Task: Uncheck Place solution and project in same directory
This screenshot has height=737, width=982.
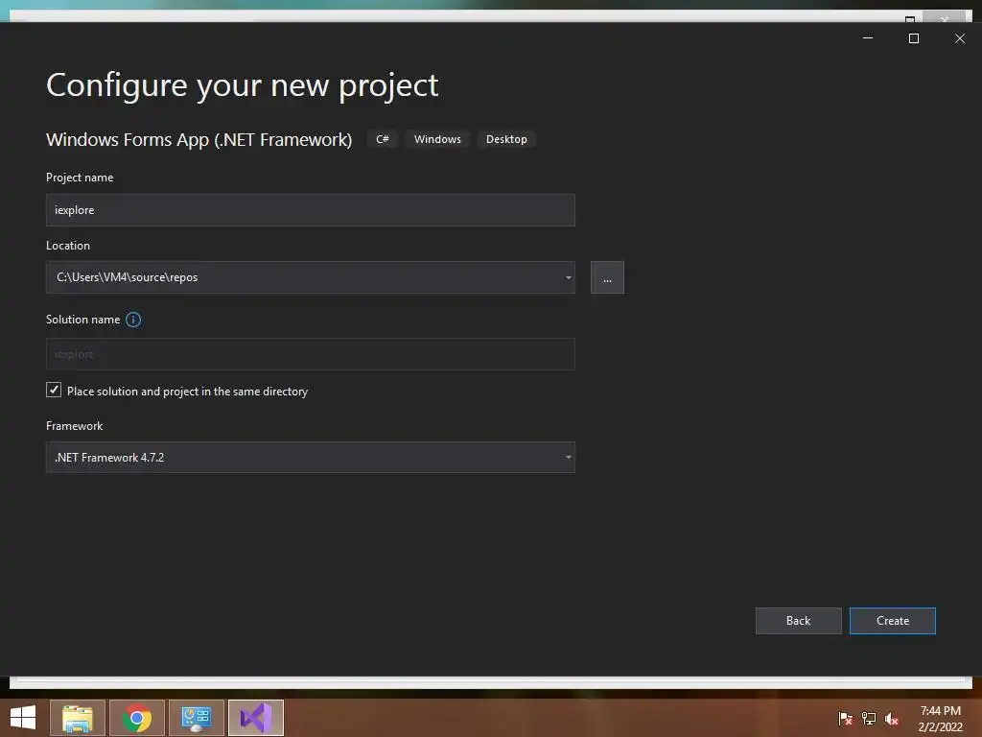Action: 54,390
